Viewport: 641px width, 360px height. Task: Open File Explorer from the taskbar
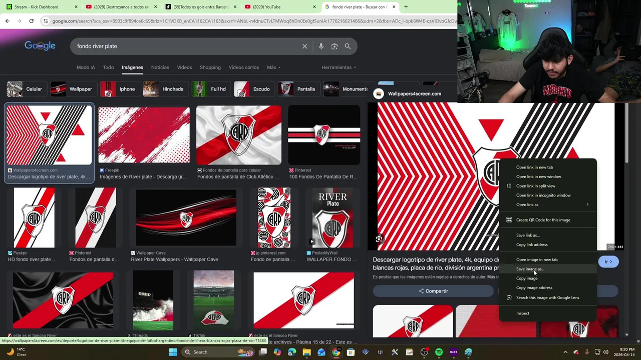pyautogui.click(x=306, y=352)
